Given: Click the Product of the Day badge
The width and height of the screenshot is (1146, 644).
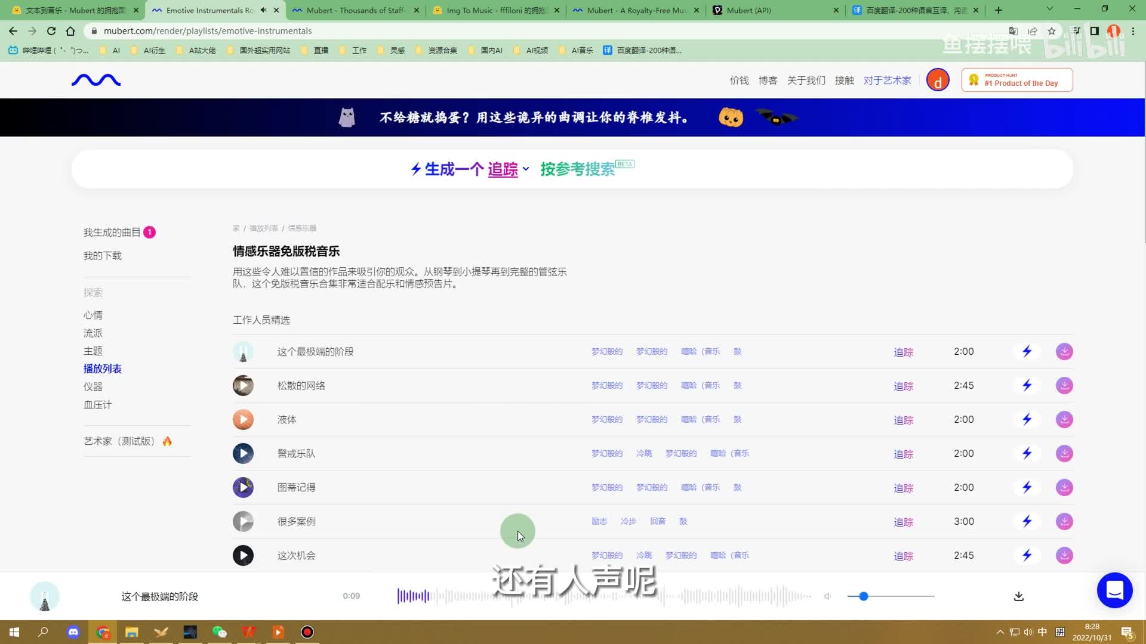Looking at the screenshot, I should click(x=1017, y=80).
